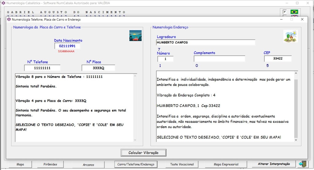Open Teste Vocacional section
This screenshot has width=314, height=170.
[x=182, y=164]
